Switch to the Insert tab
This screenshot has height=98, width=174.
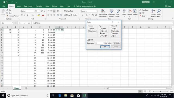pyautogui.click(x=19, y=6)
